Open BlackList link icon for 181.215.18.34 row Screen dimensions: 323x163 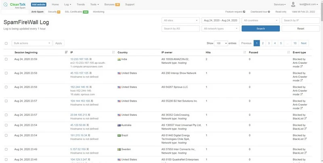point(305,139)
